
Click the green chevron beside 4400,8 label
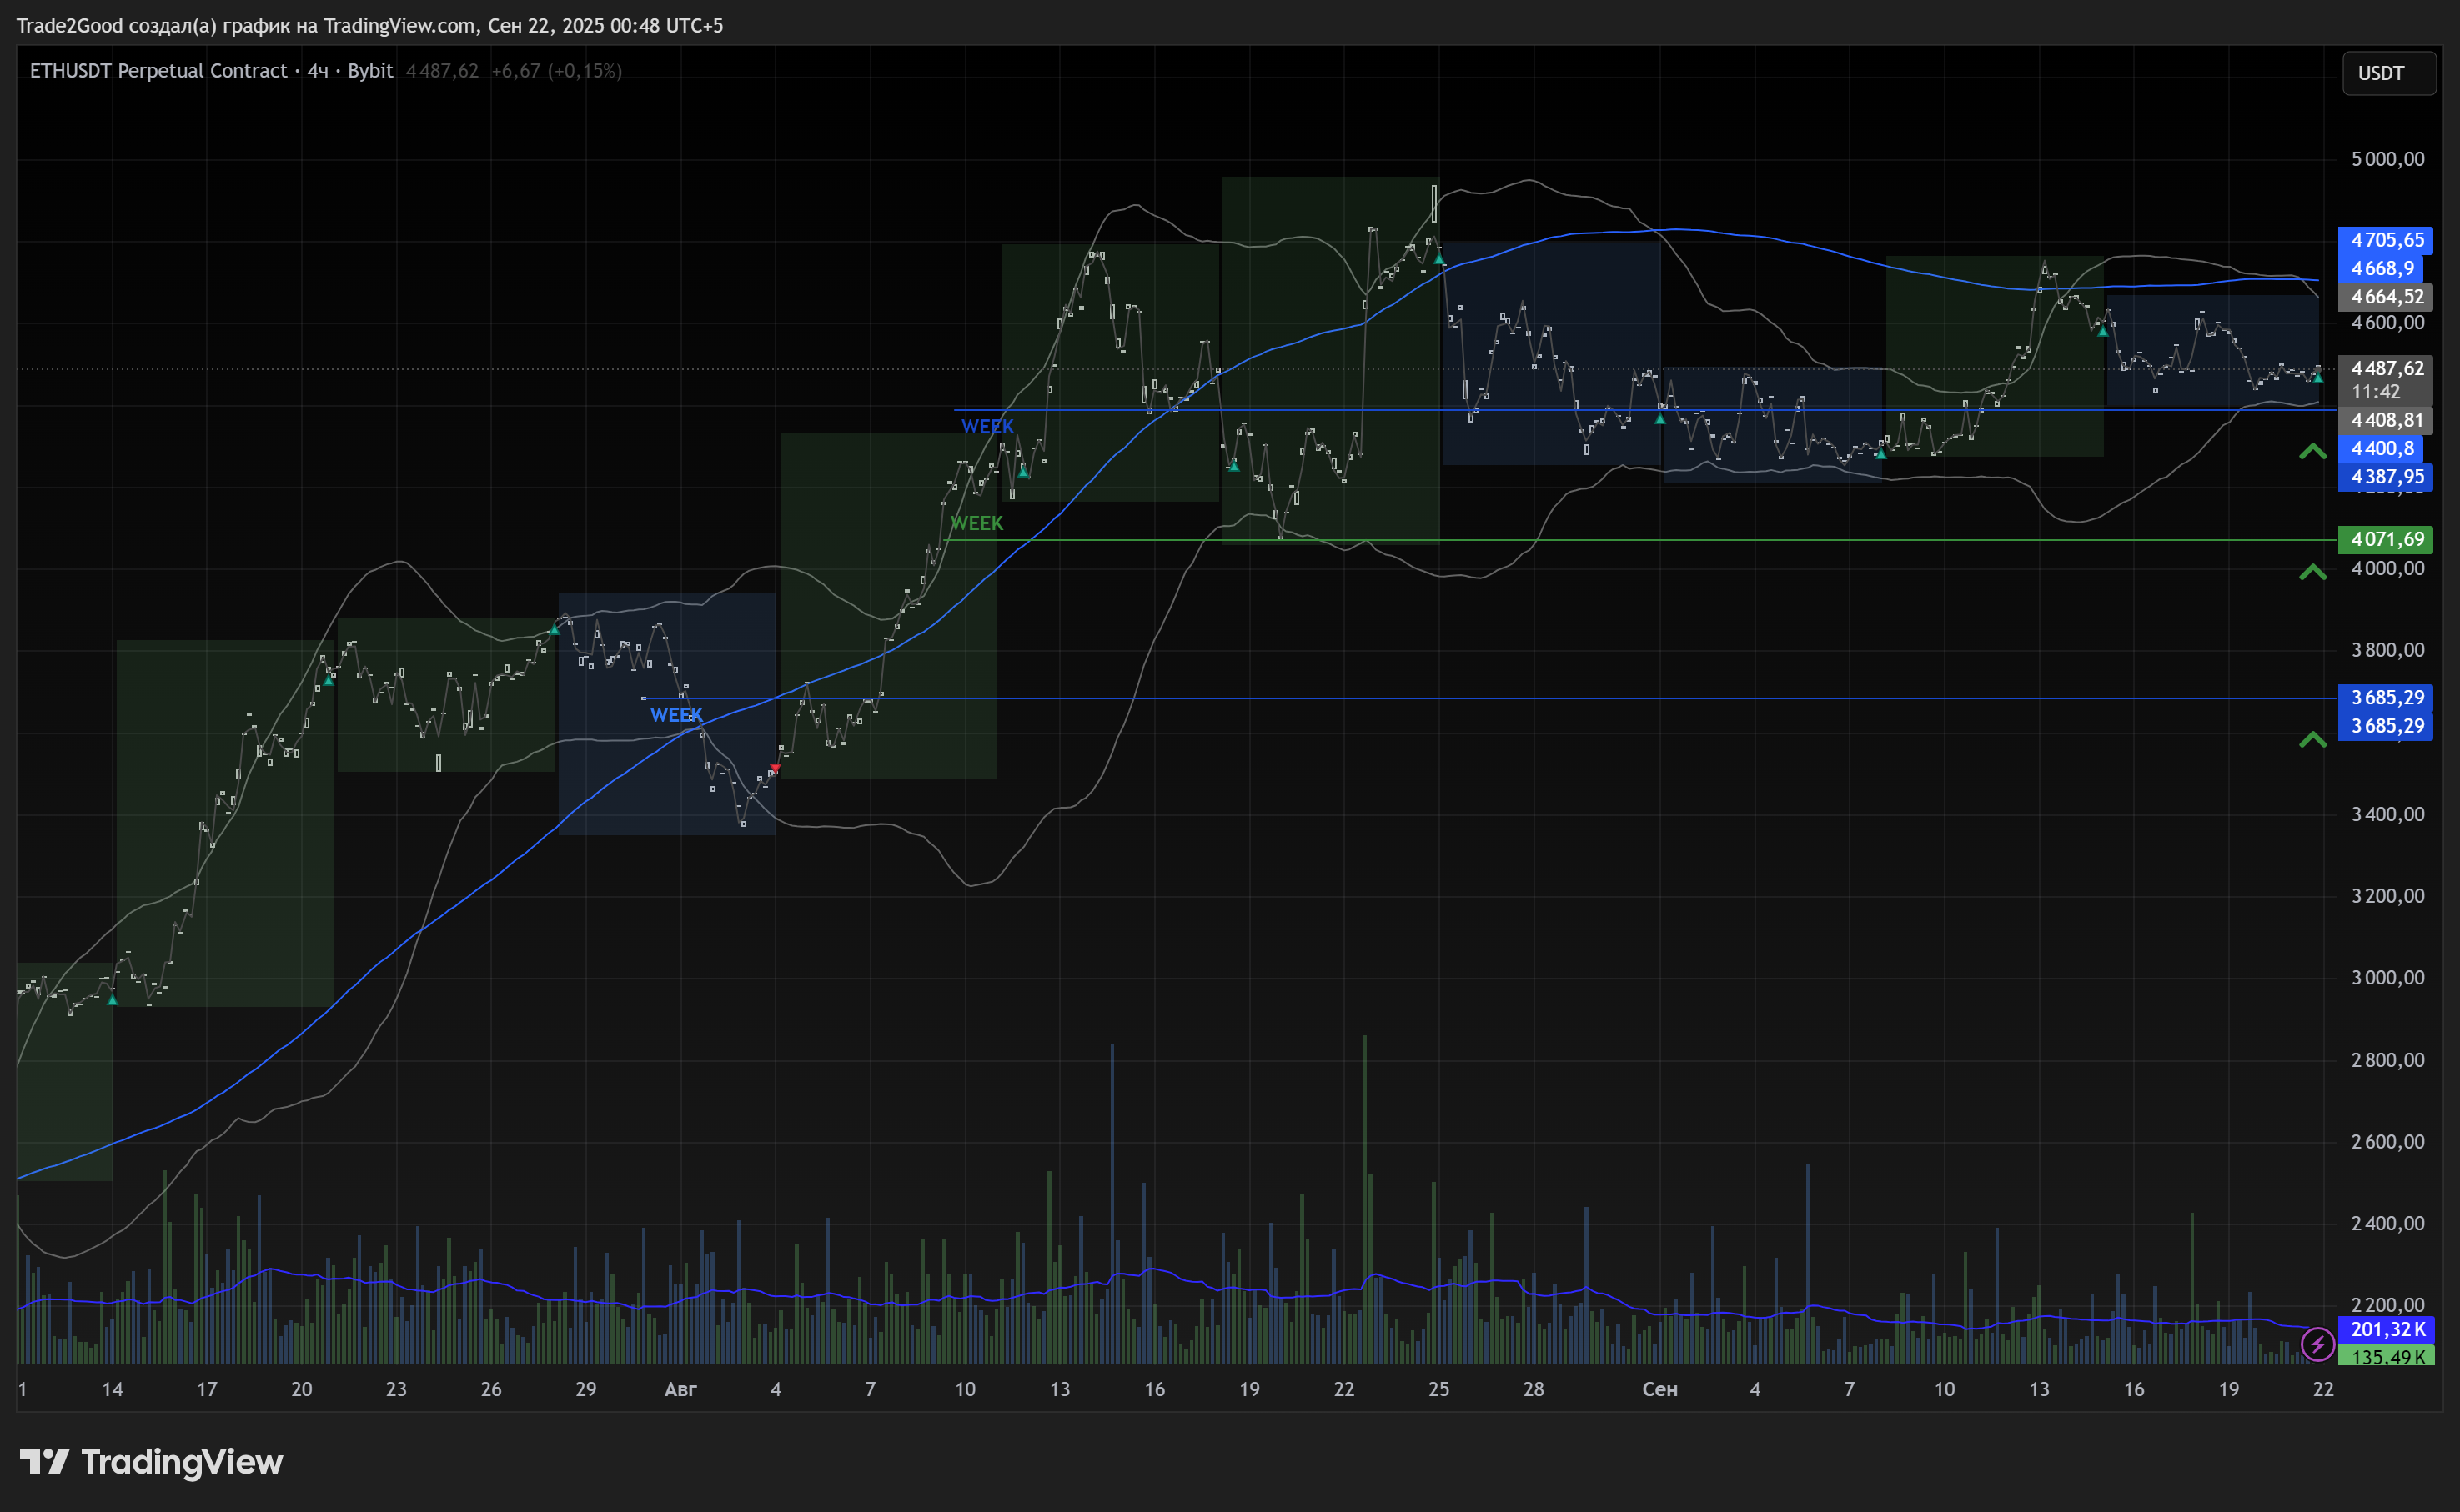[2312, 452]
